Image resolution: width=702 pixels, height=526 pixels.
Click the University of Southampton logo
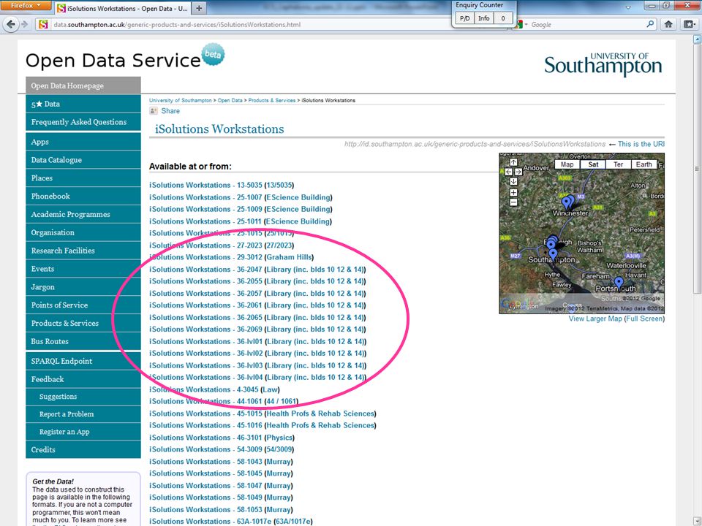603,64
